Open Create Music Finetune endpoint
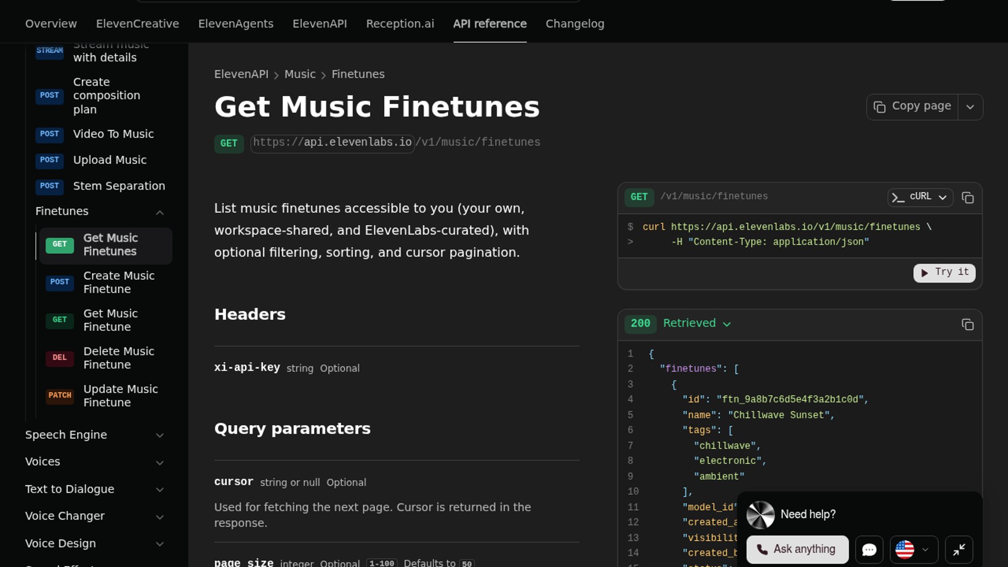This screenshot has height=567, width=1008. (x=106, y=282)
